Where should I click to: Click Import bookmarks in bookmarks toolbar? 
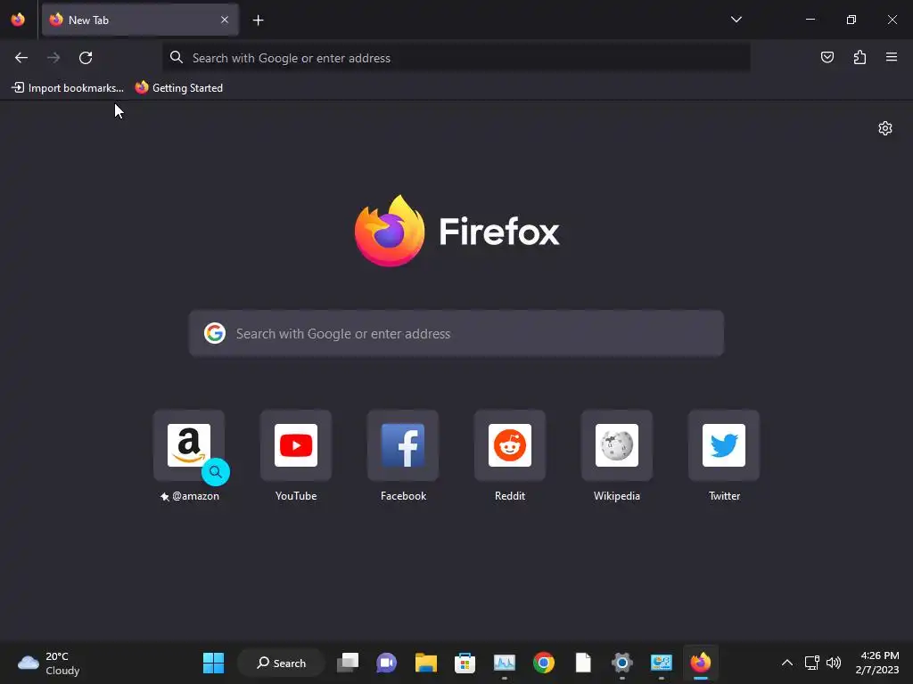pos(68,88)
